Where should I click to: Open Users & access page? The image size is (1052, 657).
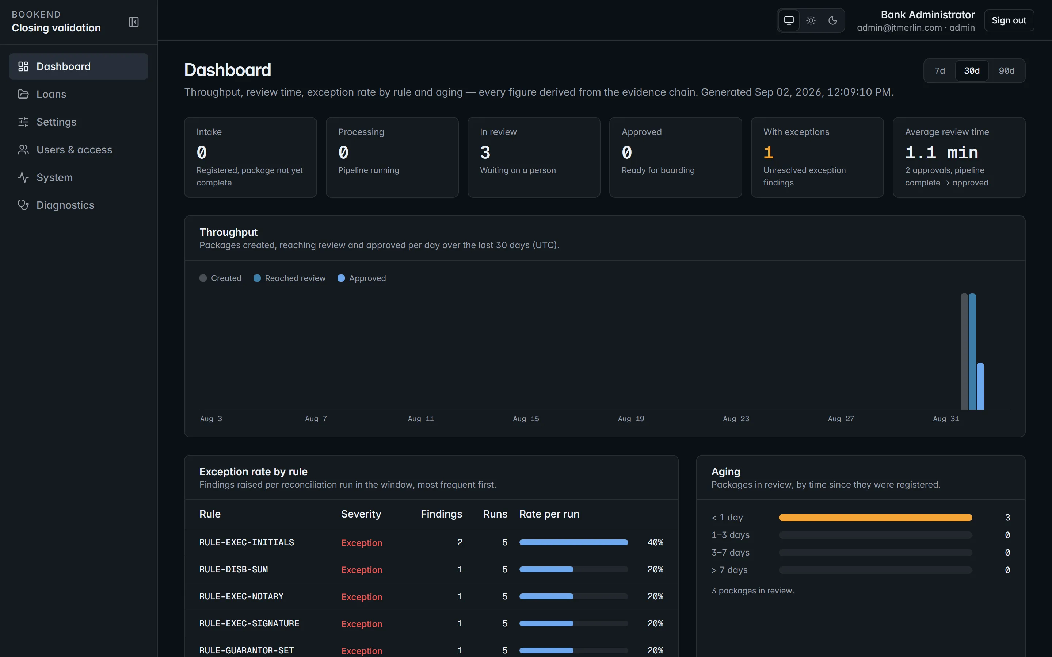click(78, 150)
